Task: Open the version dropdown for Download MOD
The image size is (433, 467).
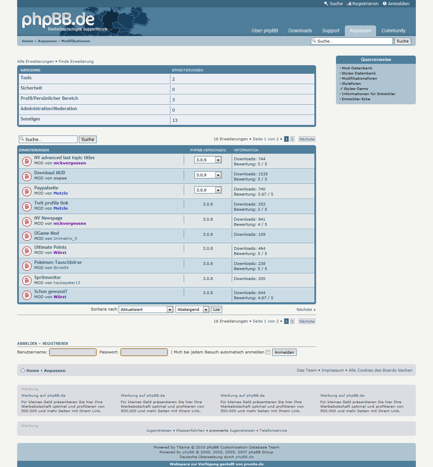Action: click(x=208, y=175)
